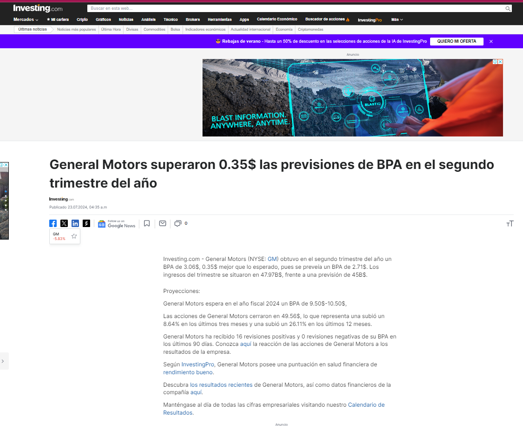Open Calendario Económico
Screen dimensions: 523x429
(x=277, y=19)
